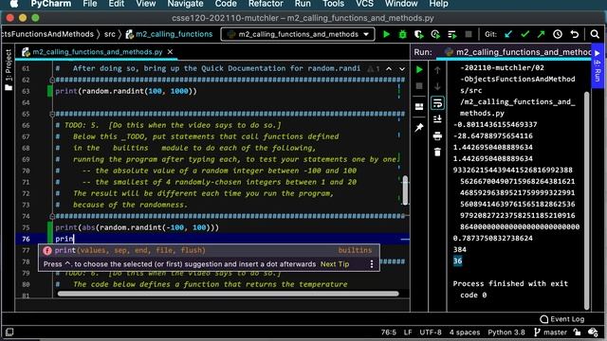Screen dimensions: 607x341
Task: Open the Event Log
Action: point(562,319)
